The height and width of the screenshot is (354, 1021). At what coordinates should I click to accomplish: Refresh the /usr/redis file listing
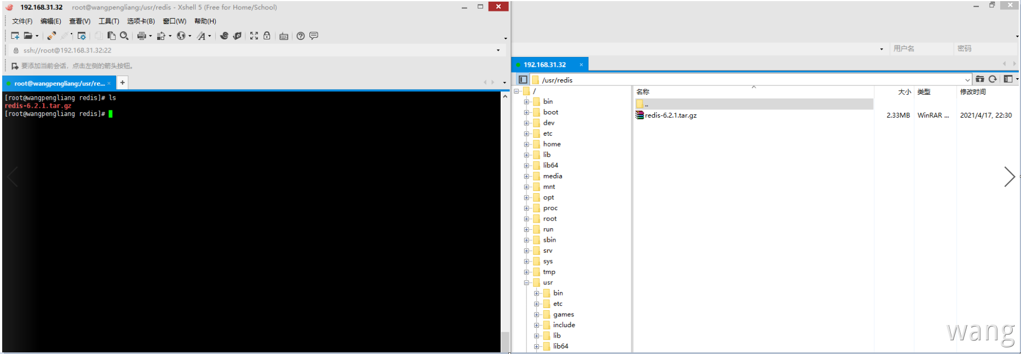click(x=993, y=79)
